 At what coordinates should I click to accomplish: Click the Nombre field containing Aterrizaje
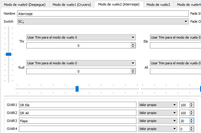[102, 14]
